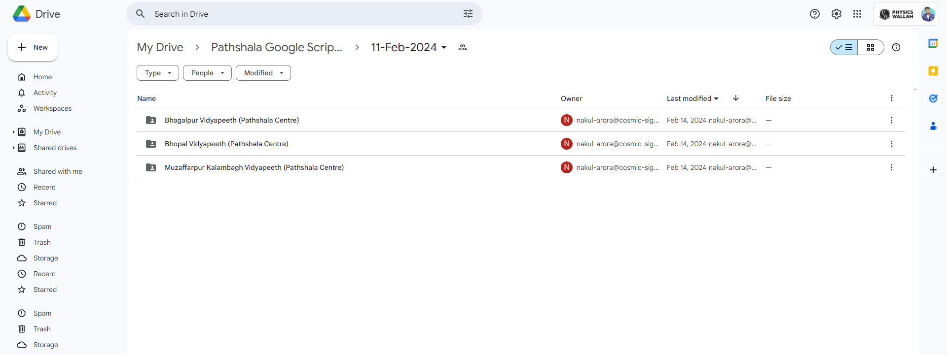Image resolution: width=947 pixels, height=355 pixels.
Task: Open Google Keep side panel
Action: [x=933, y=71]
